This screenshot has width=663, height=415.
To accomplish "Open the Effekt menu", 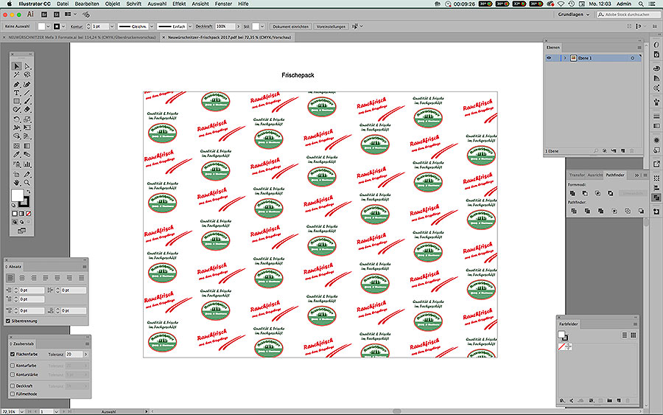I will pyautogui.click(x=179, y=4).
